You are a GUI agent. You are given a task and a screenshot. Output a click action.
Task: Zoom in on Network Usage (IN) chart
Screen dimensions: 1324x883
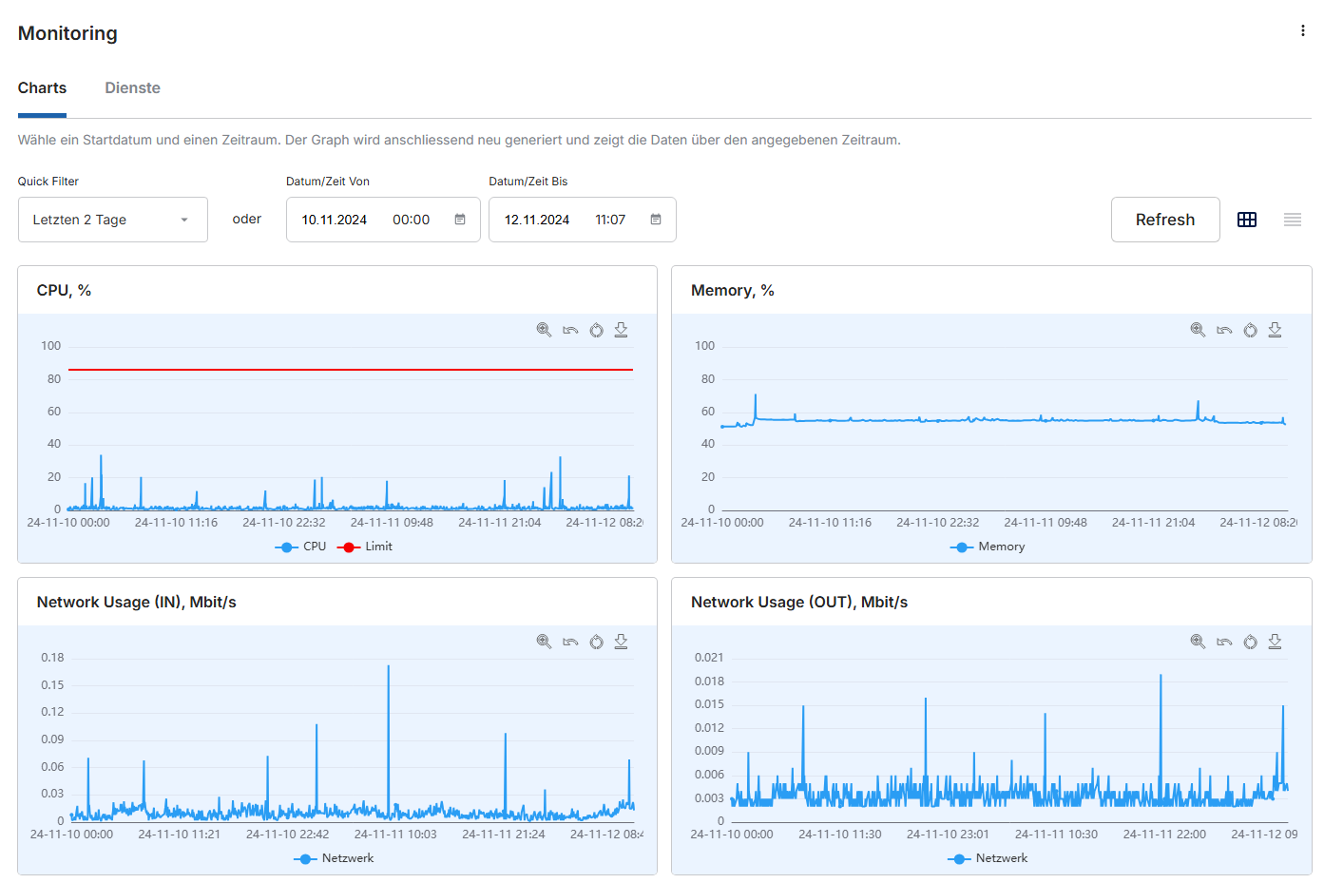click(544, 642)
